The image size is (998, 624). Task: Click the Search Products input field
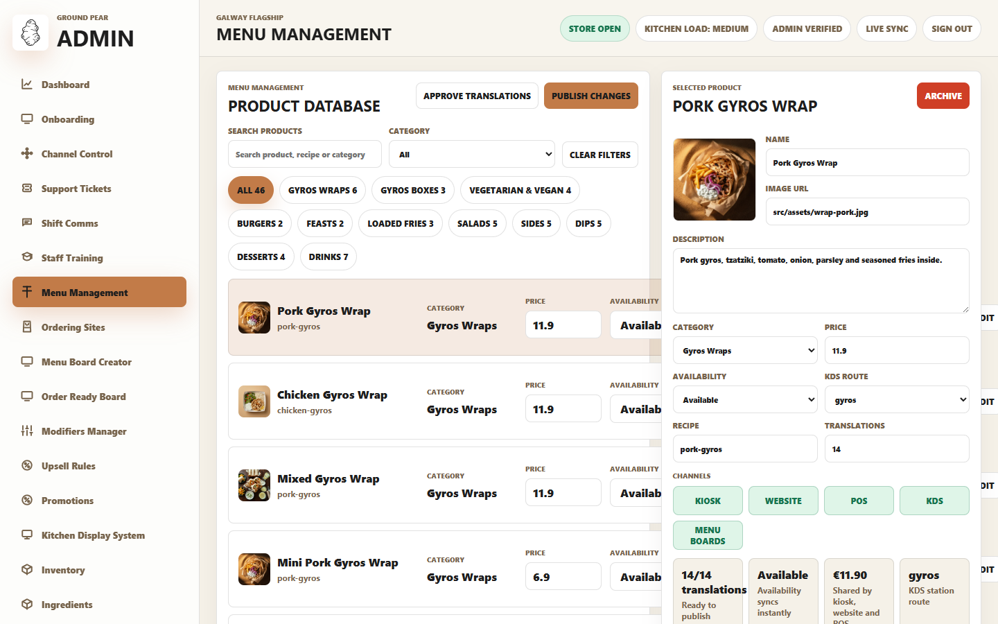click(305, 155)
